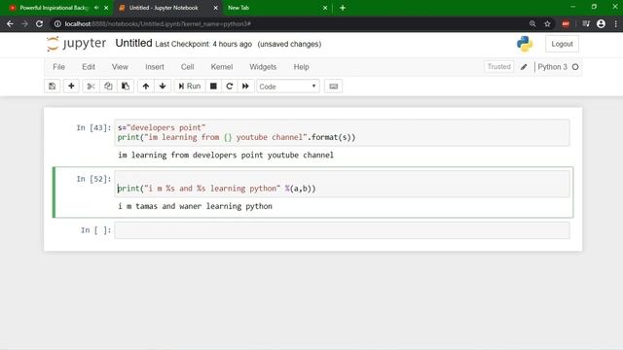623x350 pixels.
Task: Open Chrome three-dot menu
Action: (x=615, y=23)
